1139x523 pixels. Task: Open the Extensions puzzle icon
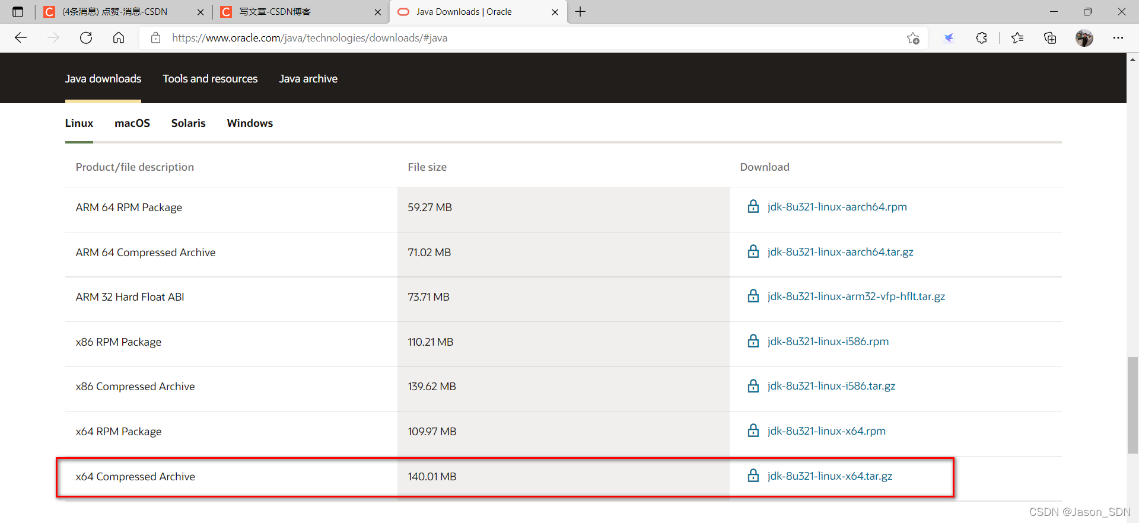point(982,38)
